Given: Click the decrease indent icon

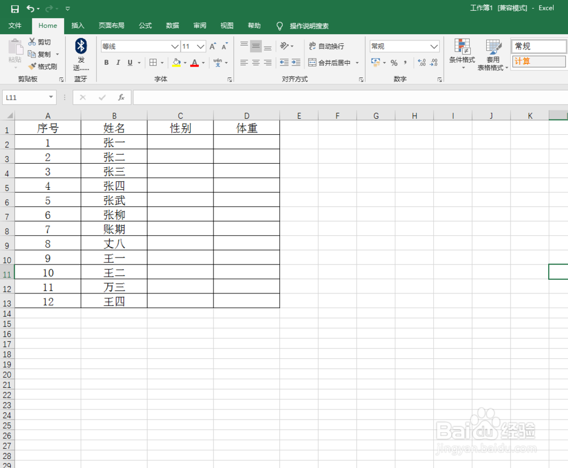Looking at the screenshot, I should pyautogui.click(x=285, y=63).
